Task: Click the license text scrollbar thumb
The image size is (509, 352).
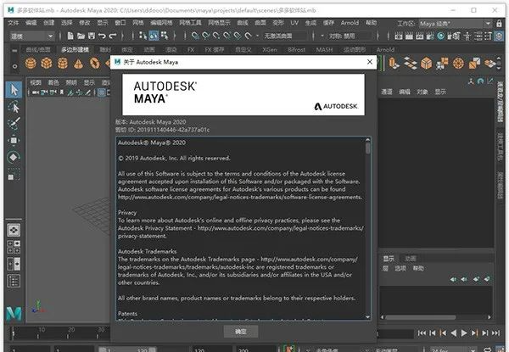Action: [368, 148]
